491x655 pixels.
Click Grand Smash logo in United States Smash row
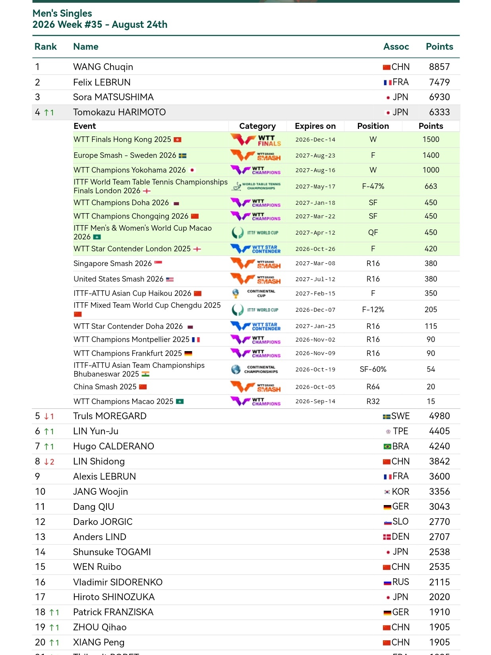click(x=256, y=279)
